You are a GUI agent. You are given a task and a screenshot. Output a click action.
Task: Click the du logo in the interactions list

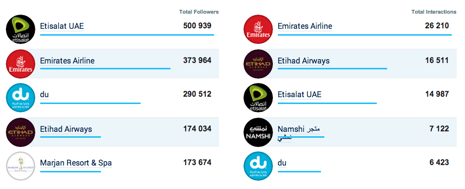point(258,166)
